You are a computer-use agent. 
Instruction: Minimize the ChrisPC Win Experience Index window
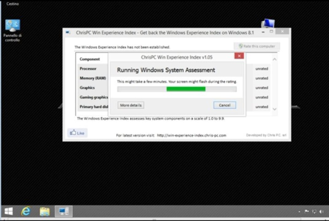[x=263, y=32]
